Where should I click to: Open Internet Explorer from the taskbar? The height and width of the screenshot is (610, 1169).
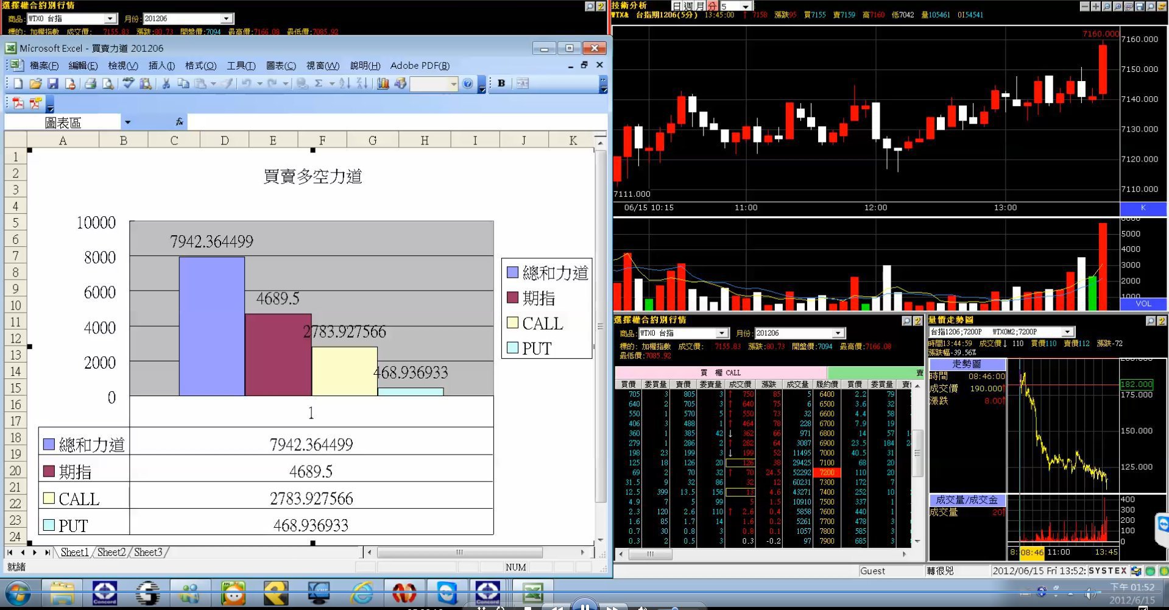point(362,593)
